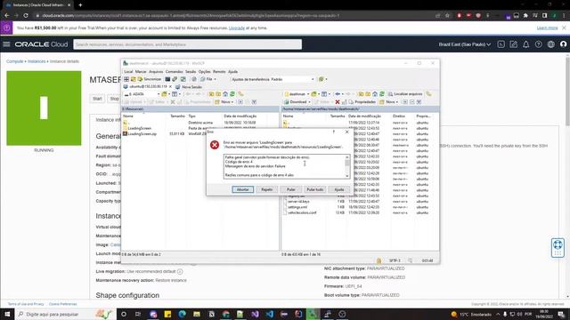The height and width of the screenshot is (320, 570).
Task: Click Ajuda button in the error dialog
Action: [x=338, y=189]
